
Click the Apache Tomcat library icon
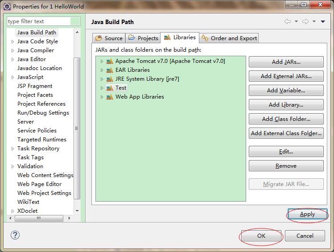[x=110, y=62]
